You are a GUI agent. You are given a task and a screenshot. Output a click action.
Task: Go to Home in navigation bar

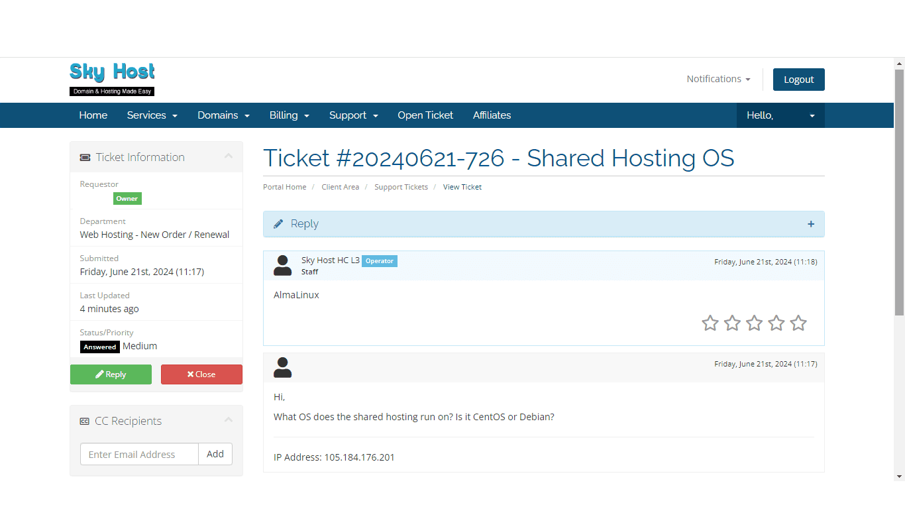pos(93,115)
